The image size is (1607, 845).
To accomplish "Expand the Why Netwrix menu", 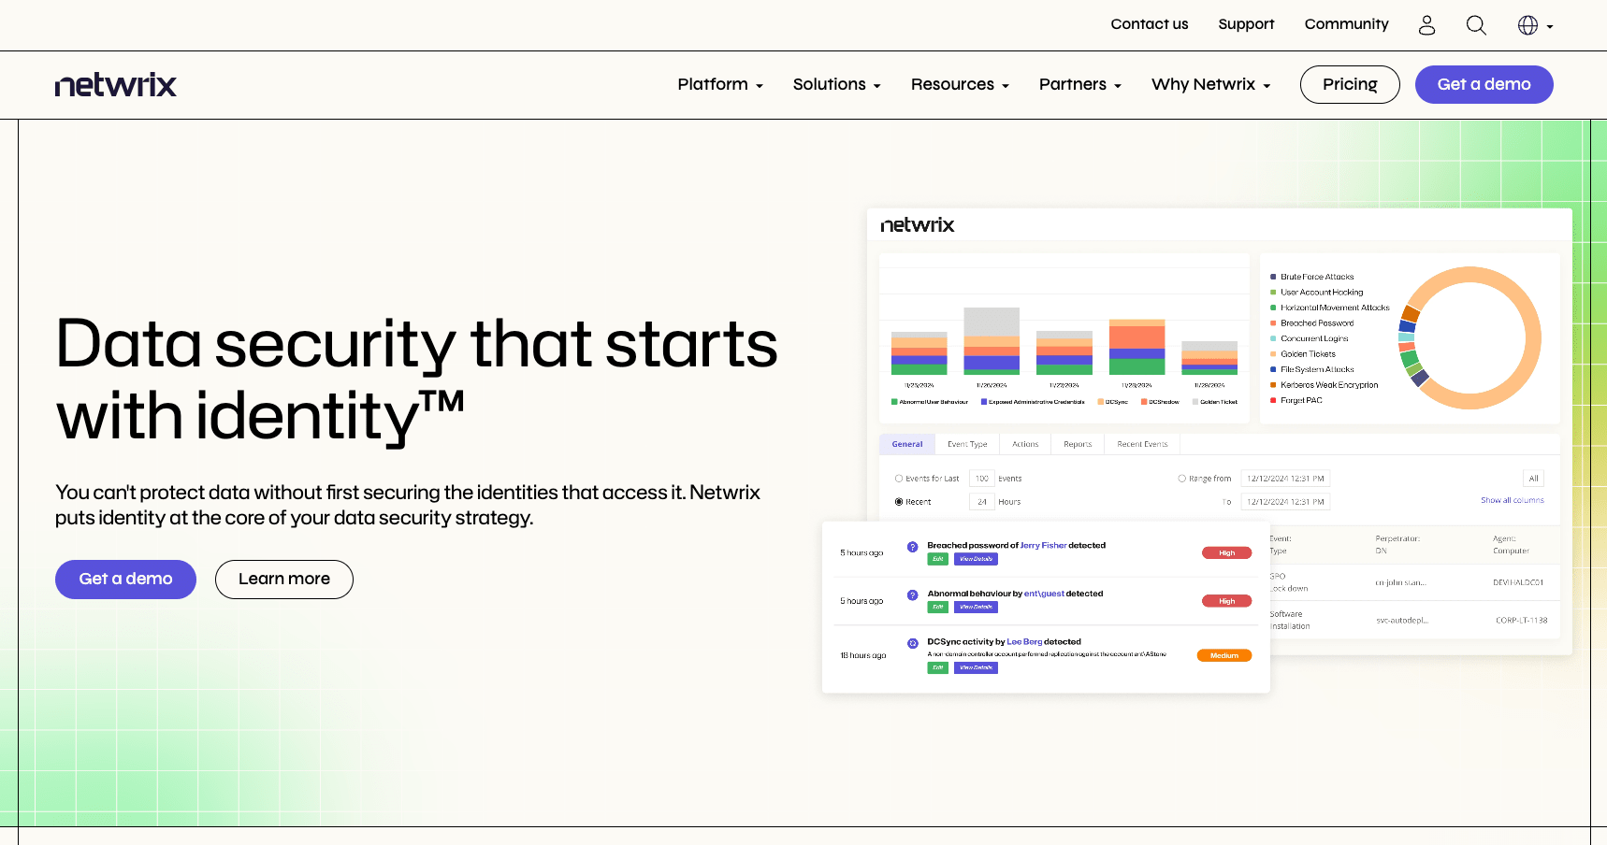I will pos(1211,84).
